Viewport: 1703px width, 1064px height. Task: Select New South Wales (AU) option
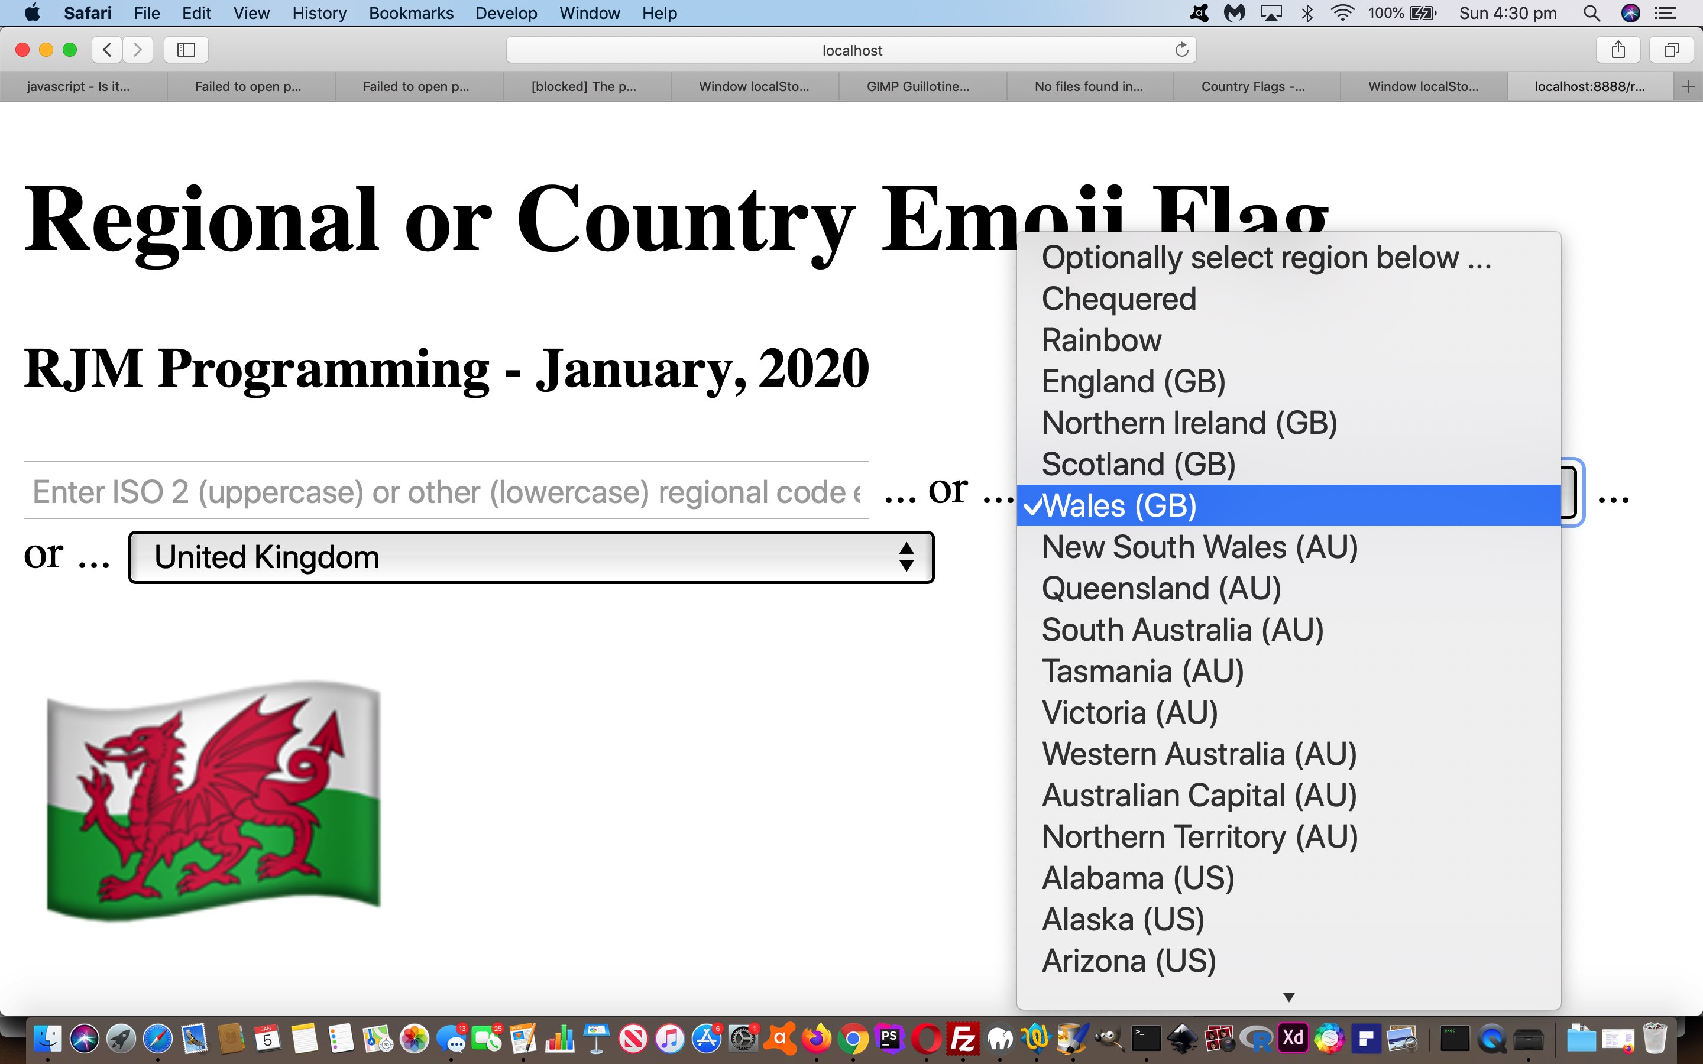coord(1198,546)
